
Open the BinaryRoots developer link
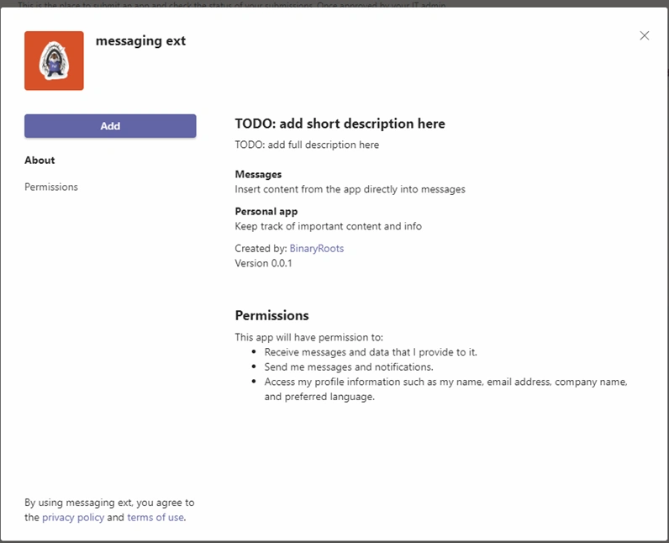317,248
